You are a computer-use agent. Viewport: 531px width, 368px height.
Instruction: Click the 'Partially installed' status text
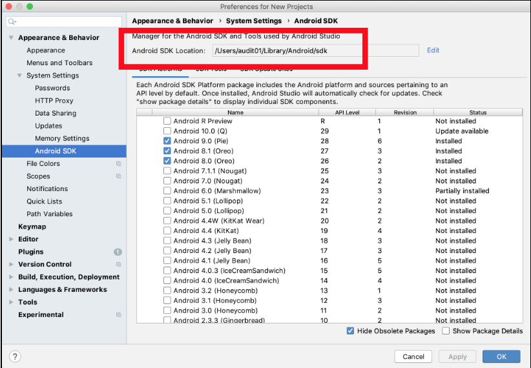[x=463, y=191]
